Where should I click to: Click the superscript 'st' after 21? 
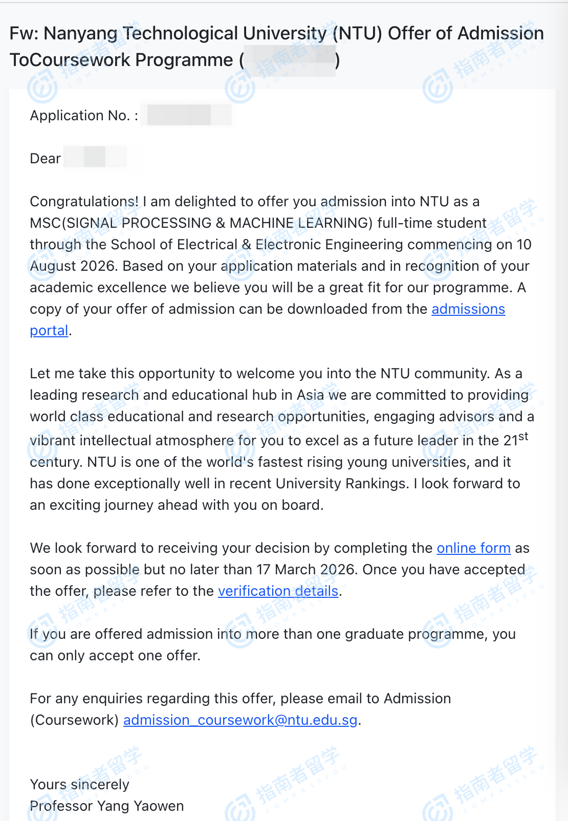[523, 437]
